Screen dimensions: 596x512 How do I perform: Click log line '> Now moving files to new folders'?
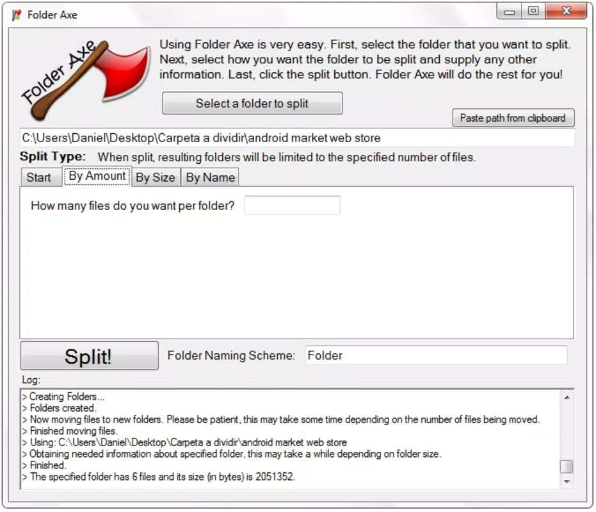281,419
